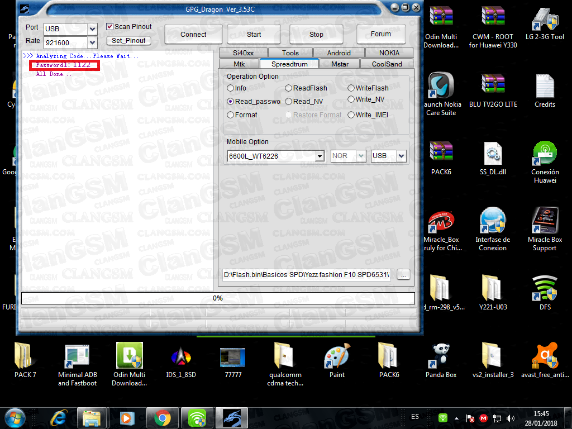This screenshot has width=572, height=429.
Task: Open the 6600L_WT6226 mobile model dropdown
Action: point(320,156)
